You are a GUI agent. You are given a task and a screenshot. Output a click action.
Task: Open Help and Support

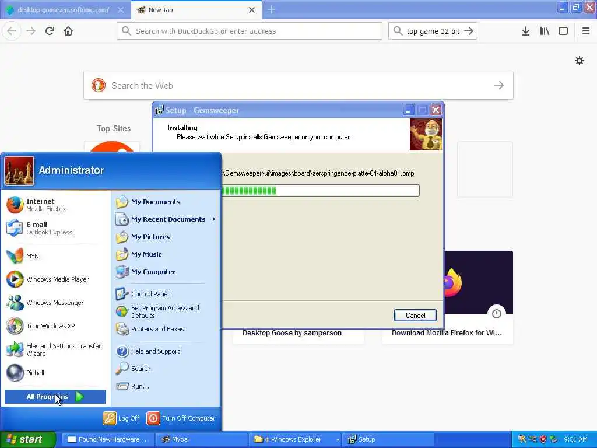[x=166, y=351]
